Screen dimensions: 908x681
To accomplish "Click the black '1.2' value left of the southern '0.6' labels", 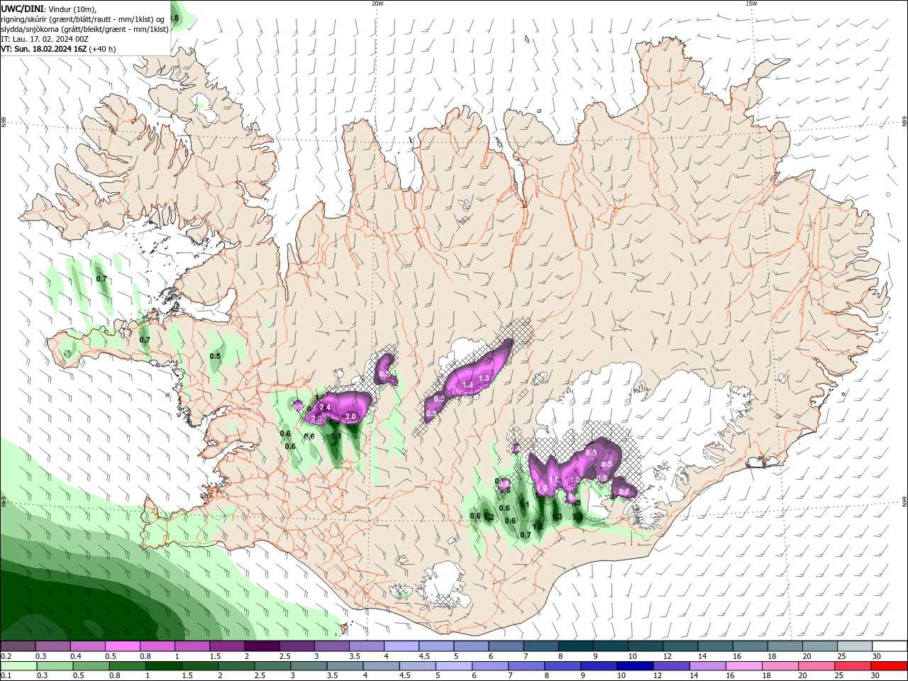I will (x=489, y=517).
